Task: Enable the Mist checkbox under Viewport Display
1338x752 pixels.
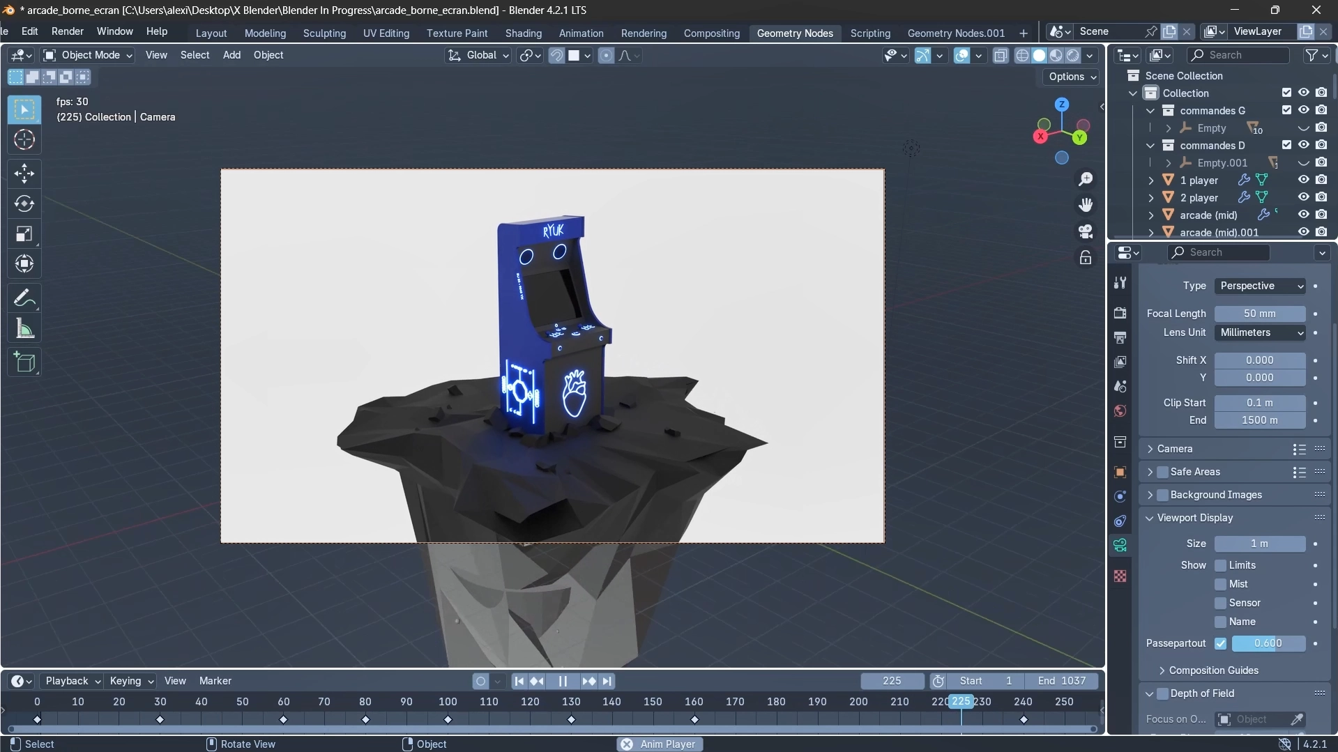Action: tap(1222, 584)
